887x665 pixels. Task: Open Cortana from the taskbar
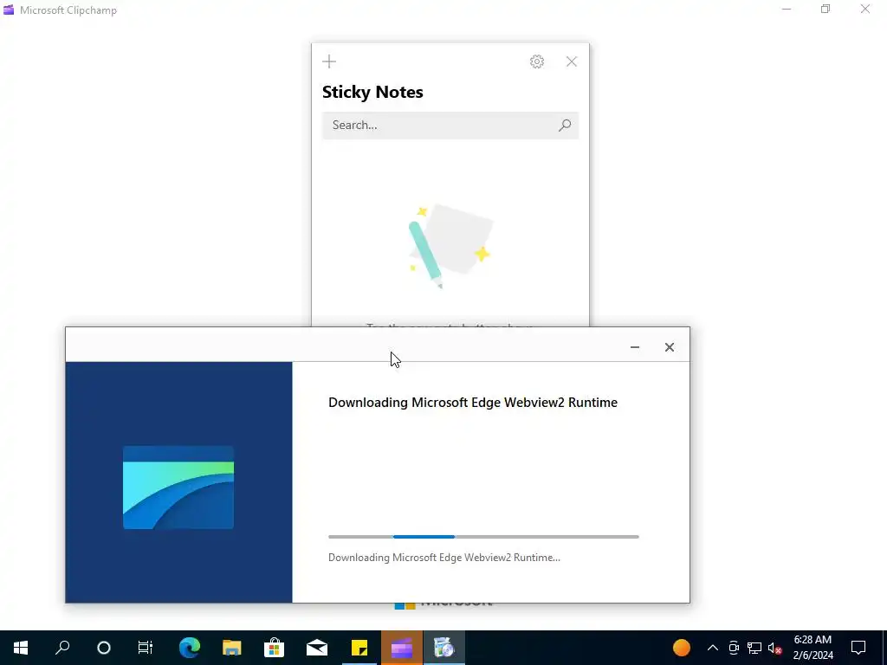click(x=104, y=648)
